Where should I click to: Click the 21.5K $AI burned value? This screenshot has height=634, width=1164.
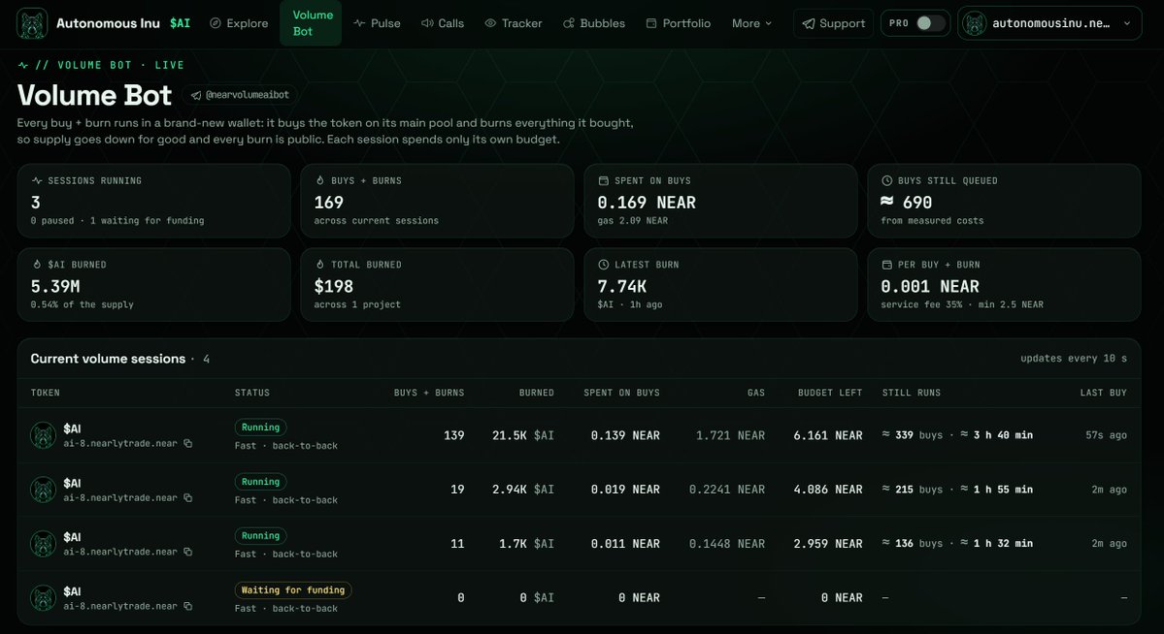522,435
